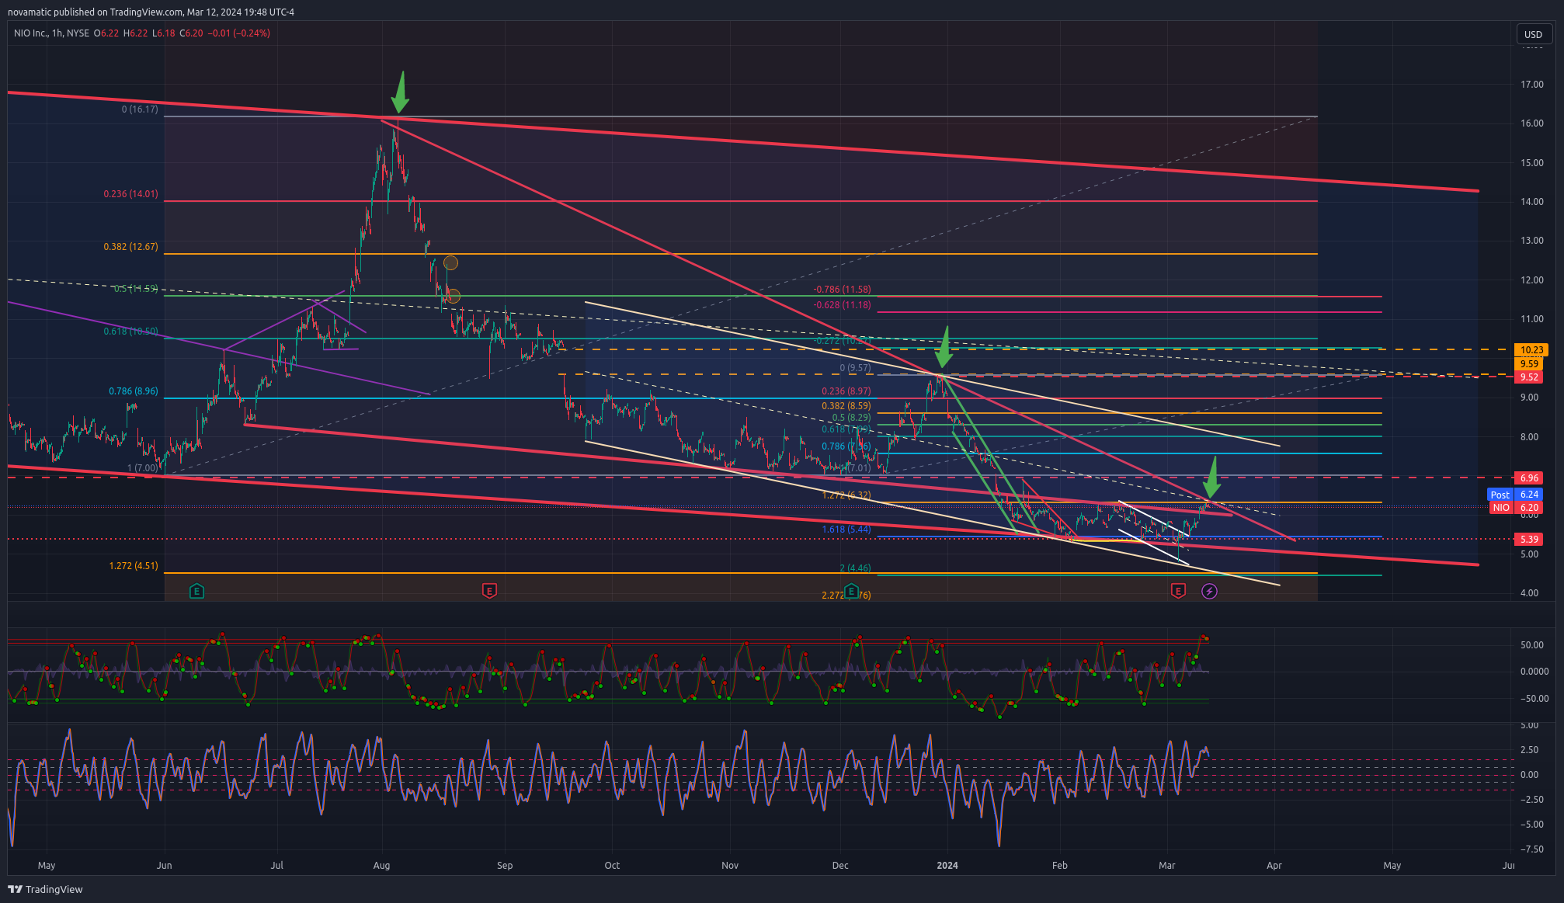Click the 2 (4.46) Fibonacci label

coord(855,568)
